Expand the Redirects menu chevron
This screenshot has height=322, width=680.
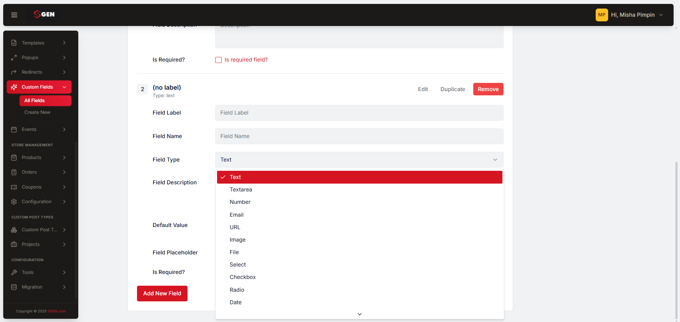point(64,72)
